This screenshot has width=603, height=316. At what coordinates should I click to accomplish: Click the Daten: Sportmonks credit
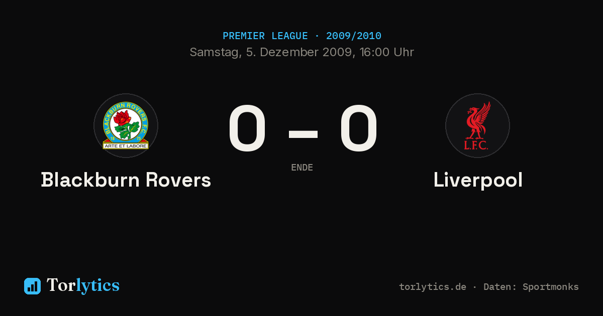[x=531, y=287]
